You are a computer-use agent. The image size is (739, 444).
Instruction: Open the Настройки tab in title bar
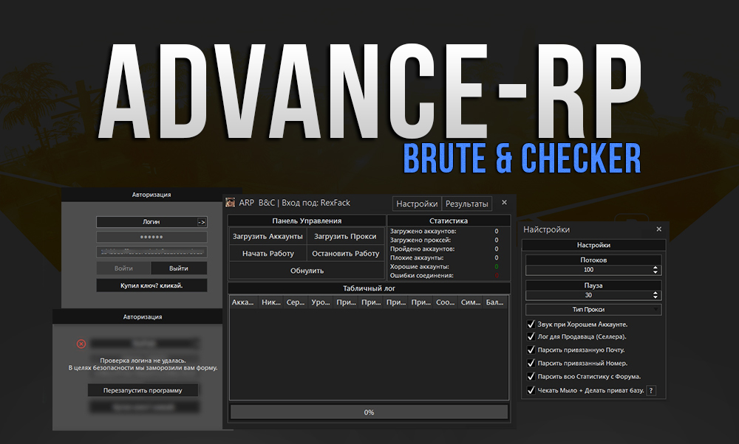[417, 204]
